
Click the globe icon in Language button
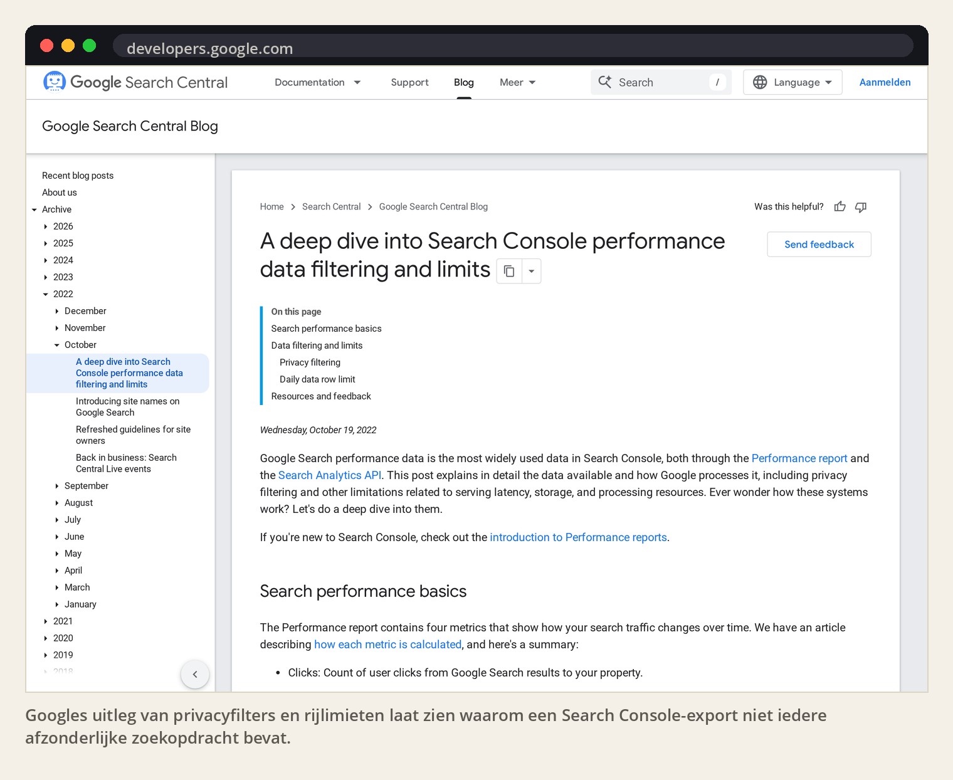760,82
